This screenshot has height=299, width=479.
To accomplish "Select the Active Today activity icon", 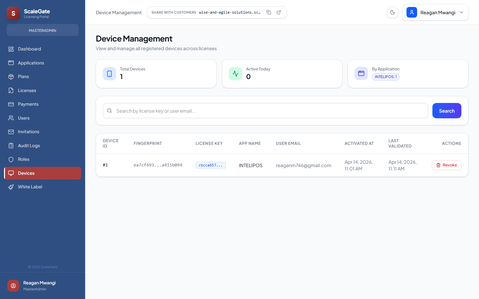I will coord(235,73).
